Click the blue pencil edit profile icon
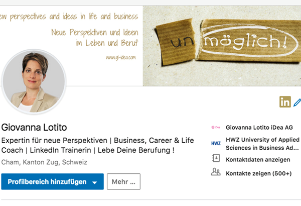This screenshot has width=301, height=206. point(297,101)
